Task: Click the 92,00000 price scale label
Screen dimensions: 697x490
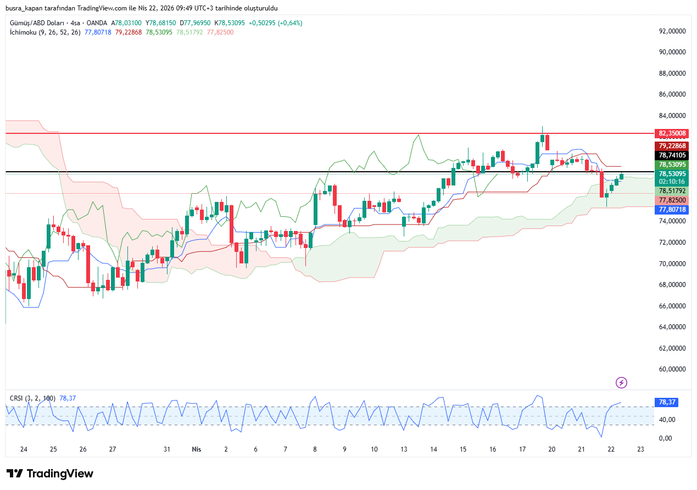Action: coord(672,31)
